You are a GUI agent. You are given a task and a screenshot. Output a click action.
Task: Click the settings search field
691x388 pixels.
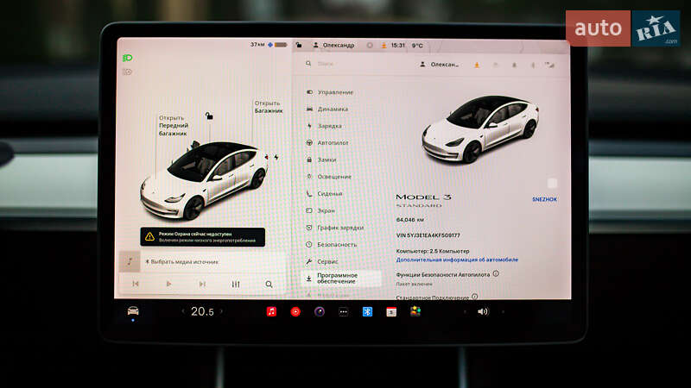(357, 64)
